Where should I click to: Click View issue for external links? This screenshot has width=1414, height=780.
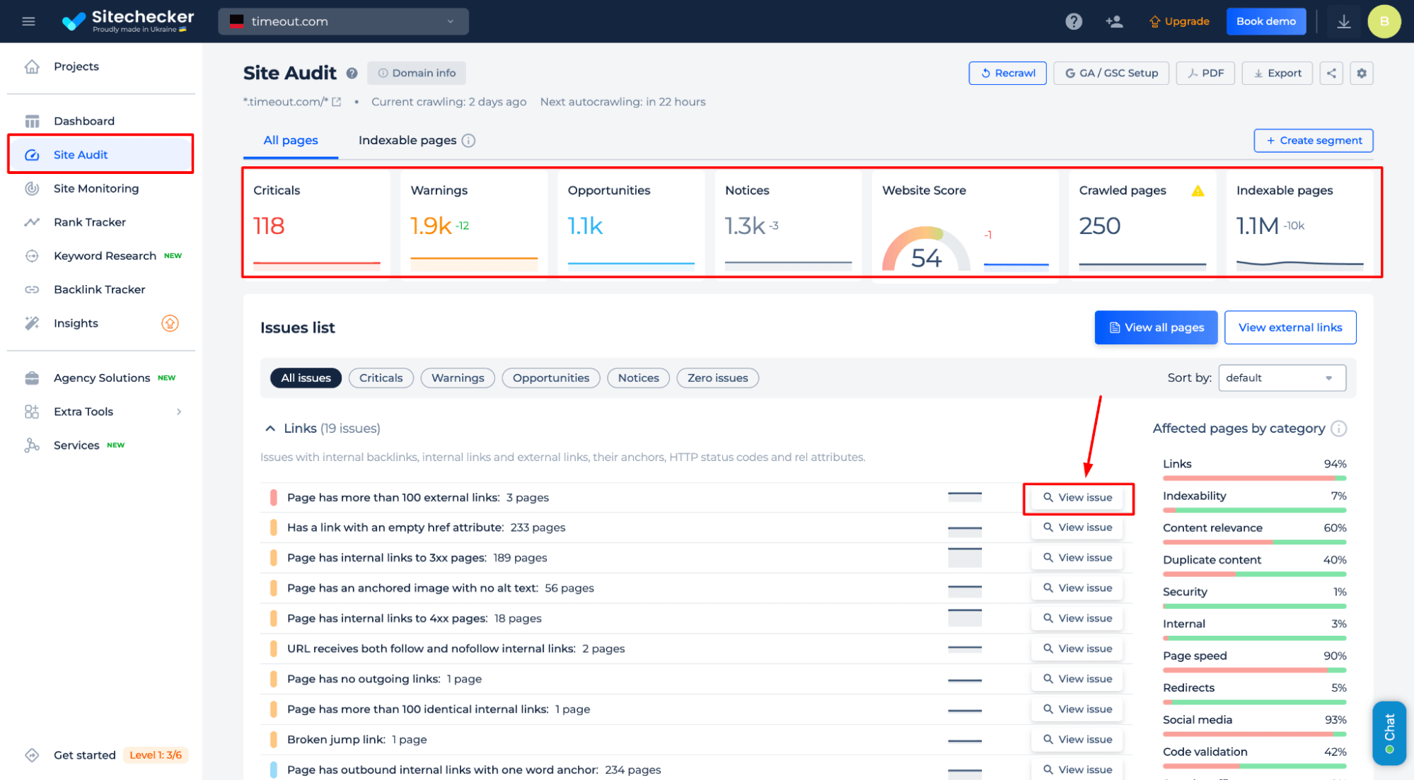coord(1077,498)
